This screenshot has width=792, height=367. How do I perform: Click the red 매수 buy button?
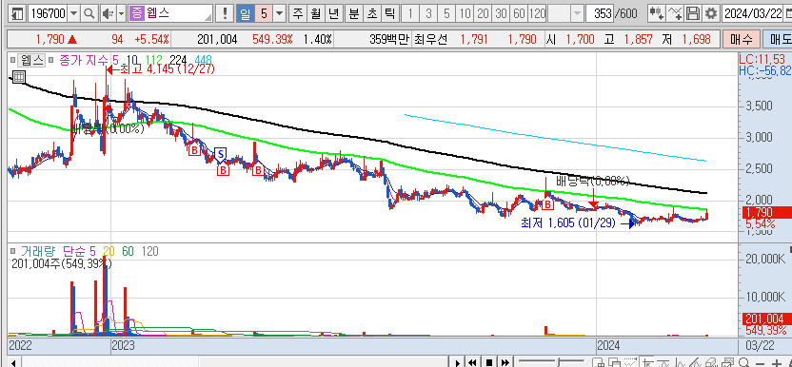[741, 39]
